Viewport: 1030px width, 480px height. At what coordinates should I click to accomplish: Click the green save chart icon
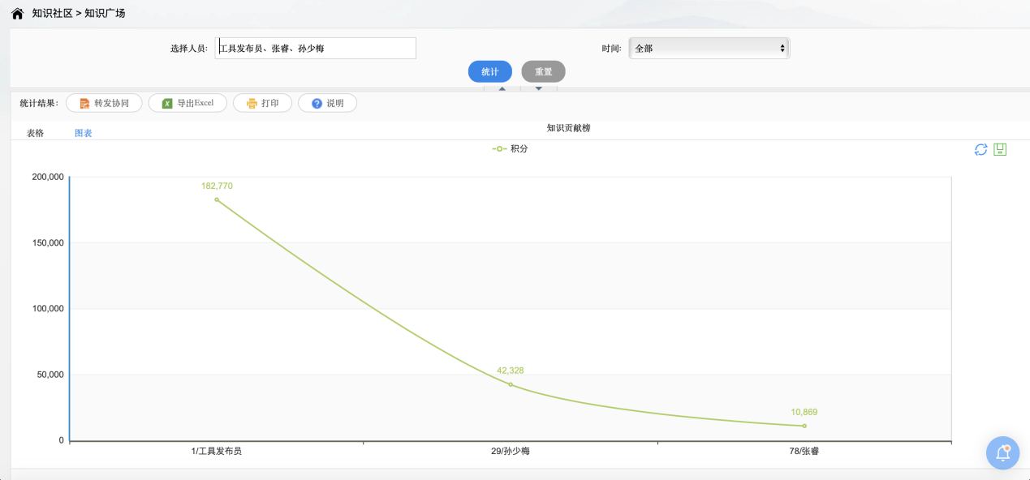coord(1000,149)
